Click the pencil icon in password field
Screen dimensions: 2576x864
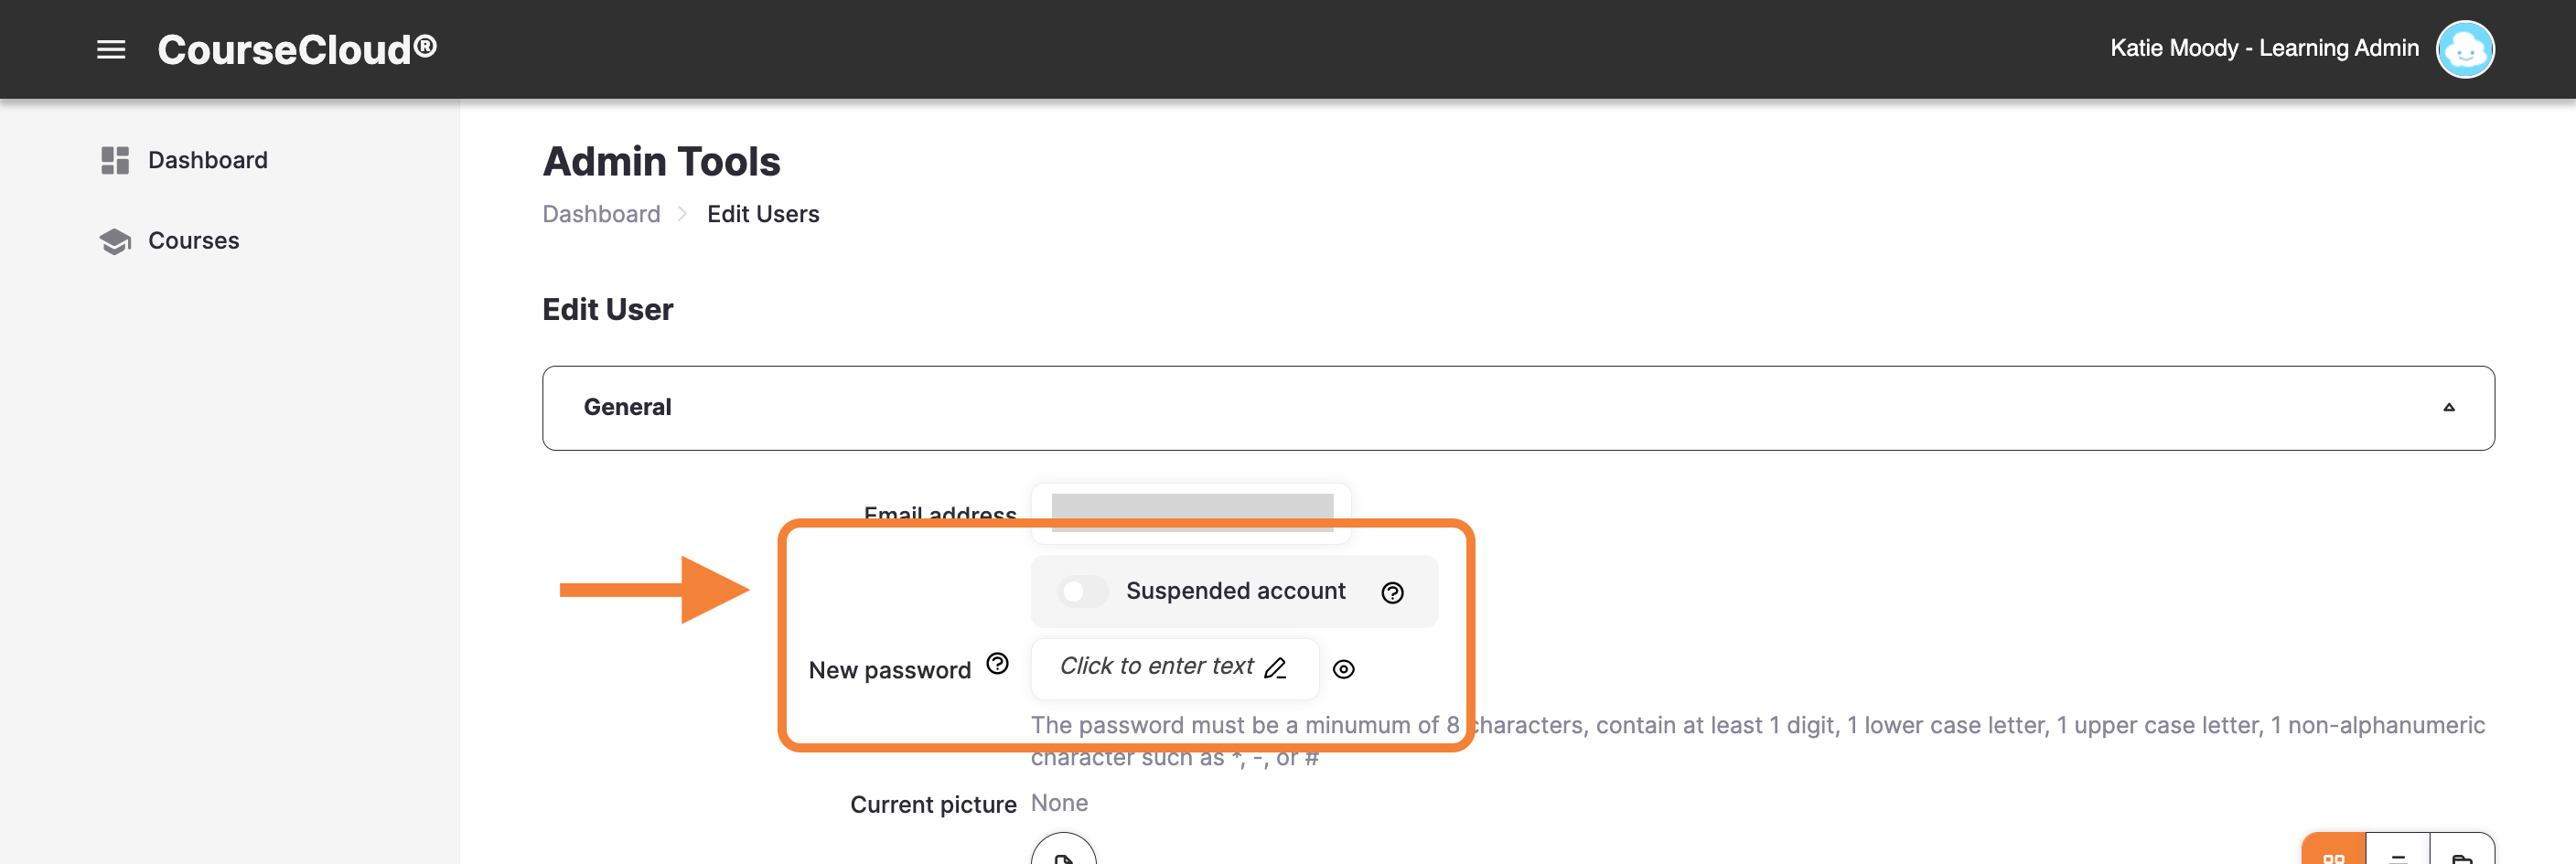(1275, 668)
